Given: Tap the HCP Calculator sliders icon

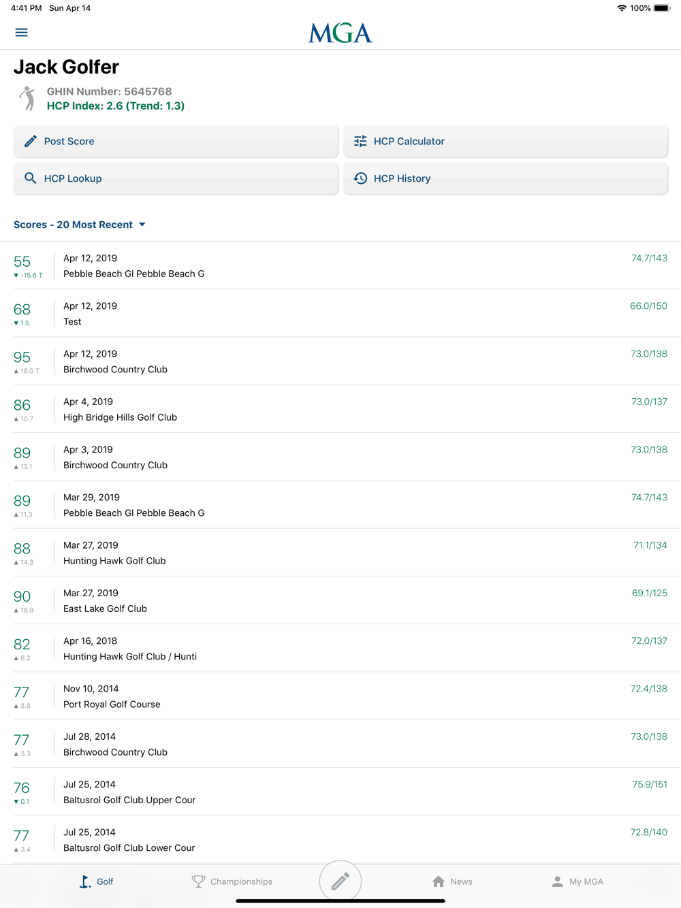Looking at the screenshot, I should click(360, 141).
